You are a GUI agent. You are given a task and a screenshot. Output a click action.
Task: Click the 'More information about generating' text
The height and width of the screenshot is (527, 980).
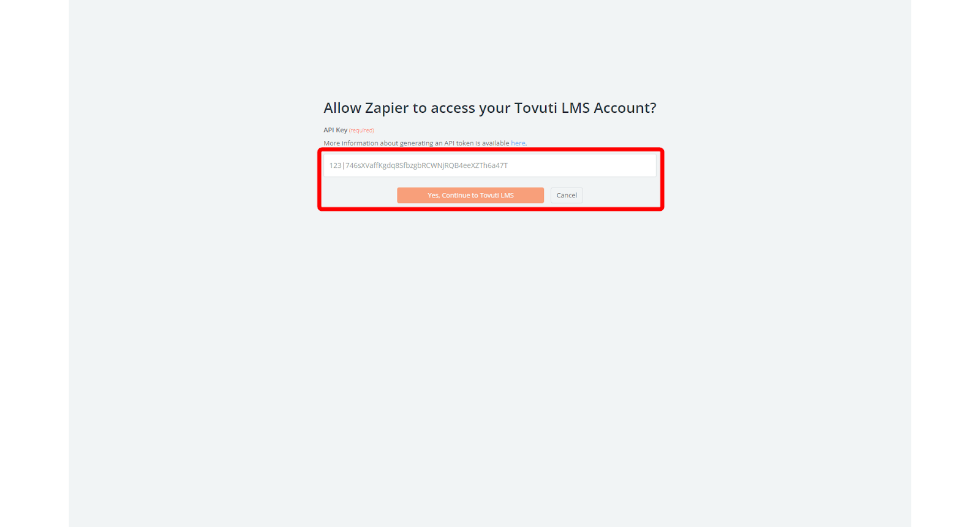pyautogui.click(x=379, y=143)
